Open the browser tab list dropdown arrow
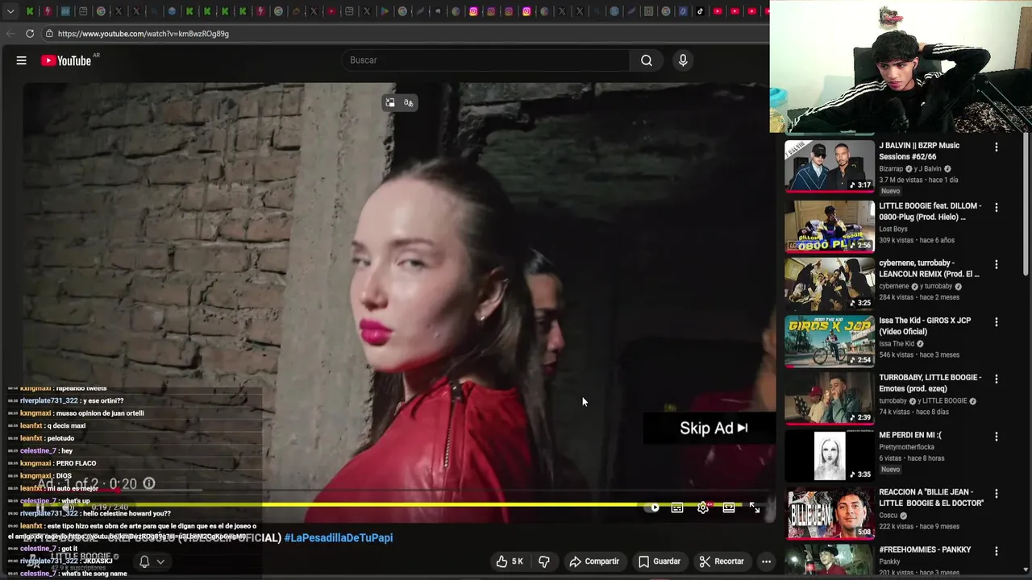 (x=10, y=11)
